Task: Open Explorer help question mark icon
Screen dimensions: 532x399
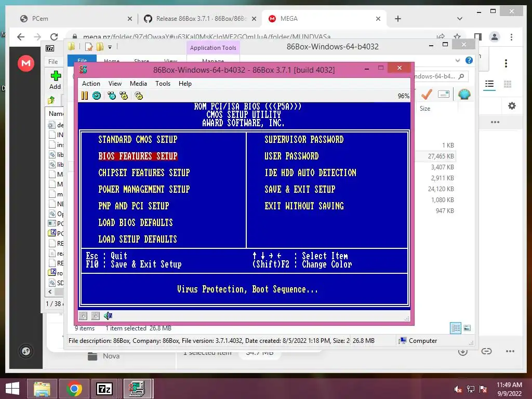Action: point(469,60)
